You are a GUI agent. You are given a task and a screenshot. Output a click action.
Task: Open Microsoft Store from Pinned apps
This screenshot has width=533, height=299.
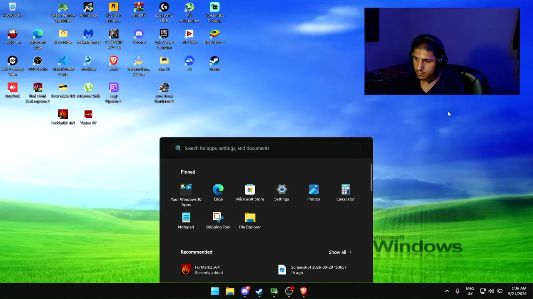coord(250,193)
